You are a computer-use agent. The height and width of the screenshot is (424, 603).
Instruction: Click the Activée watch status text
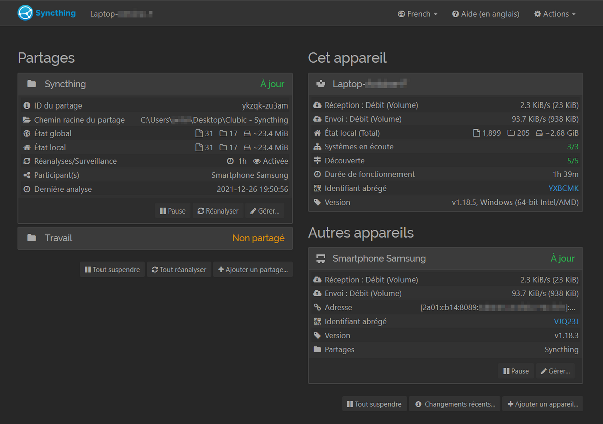tap(276, 161)
